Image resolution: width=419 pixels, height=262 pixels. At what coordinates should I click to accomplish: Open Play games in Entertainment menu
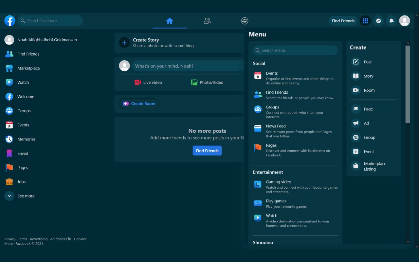(x=295, y=203)
